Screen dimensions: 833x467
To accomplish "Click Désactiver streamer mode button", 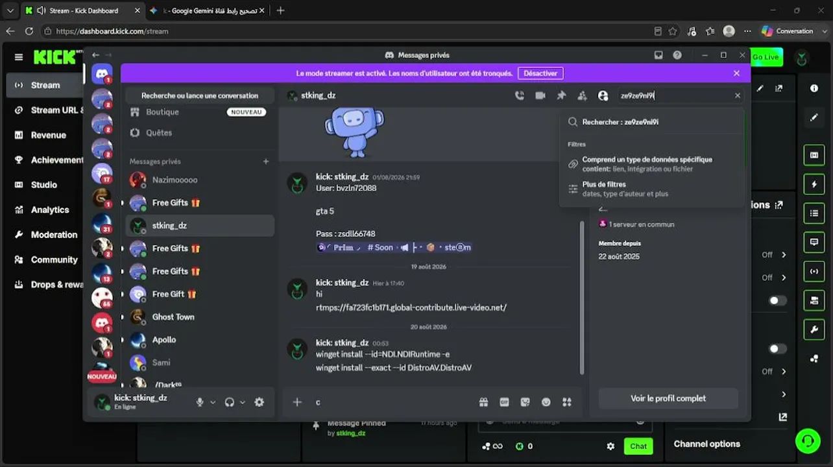I will pyautogui.click(x=540, y=73).
